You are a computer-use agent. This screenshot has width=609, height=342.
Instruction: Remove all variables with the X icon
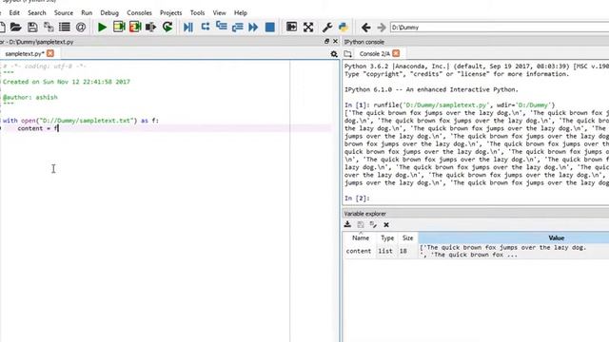coord(386,224)
